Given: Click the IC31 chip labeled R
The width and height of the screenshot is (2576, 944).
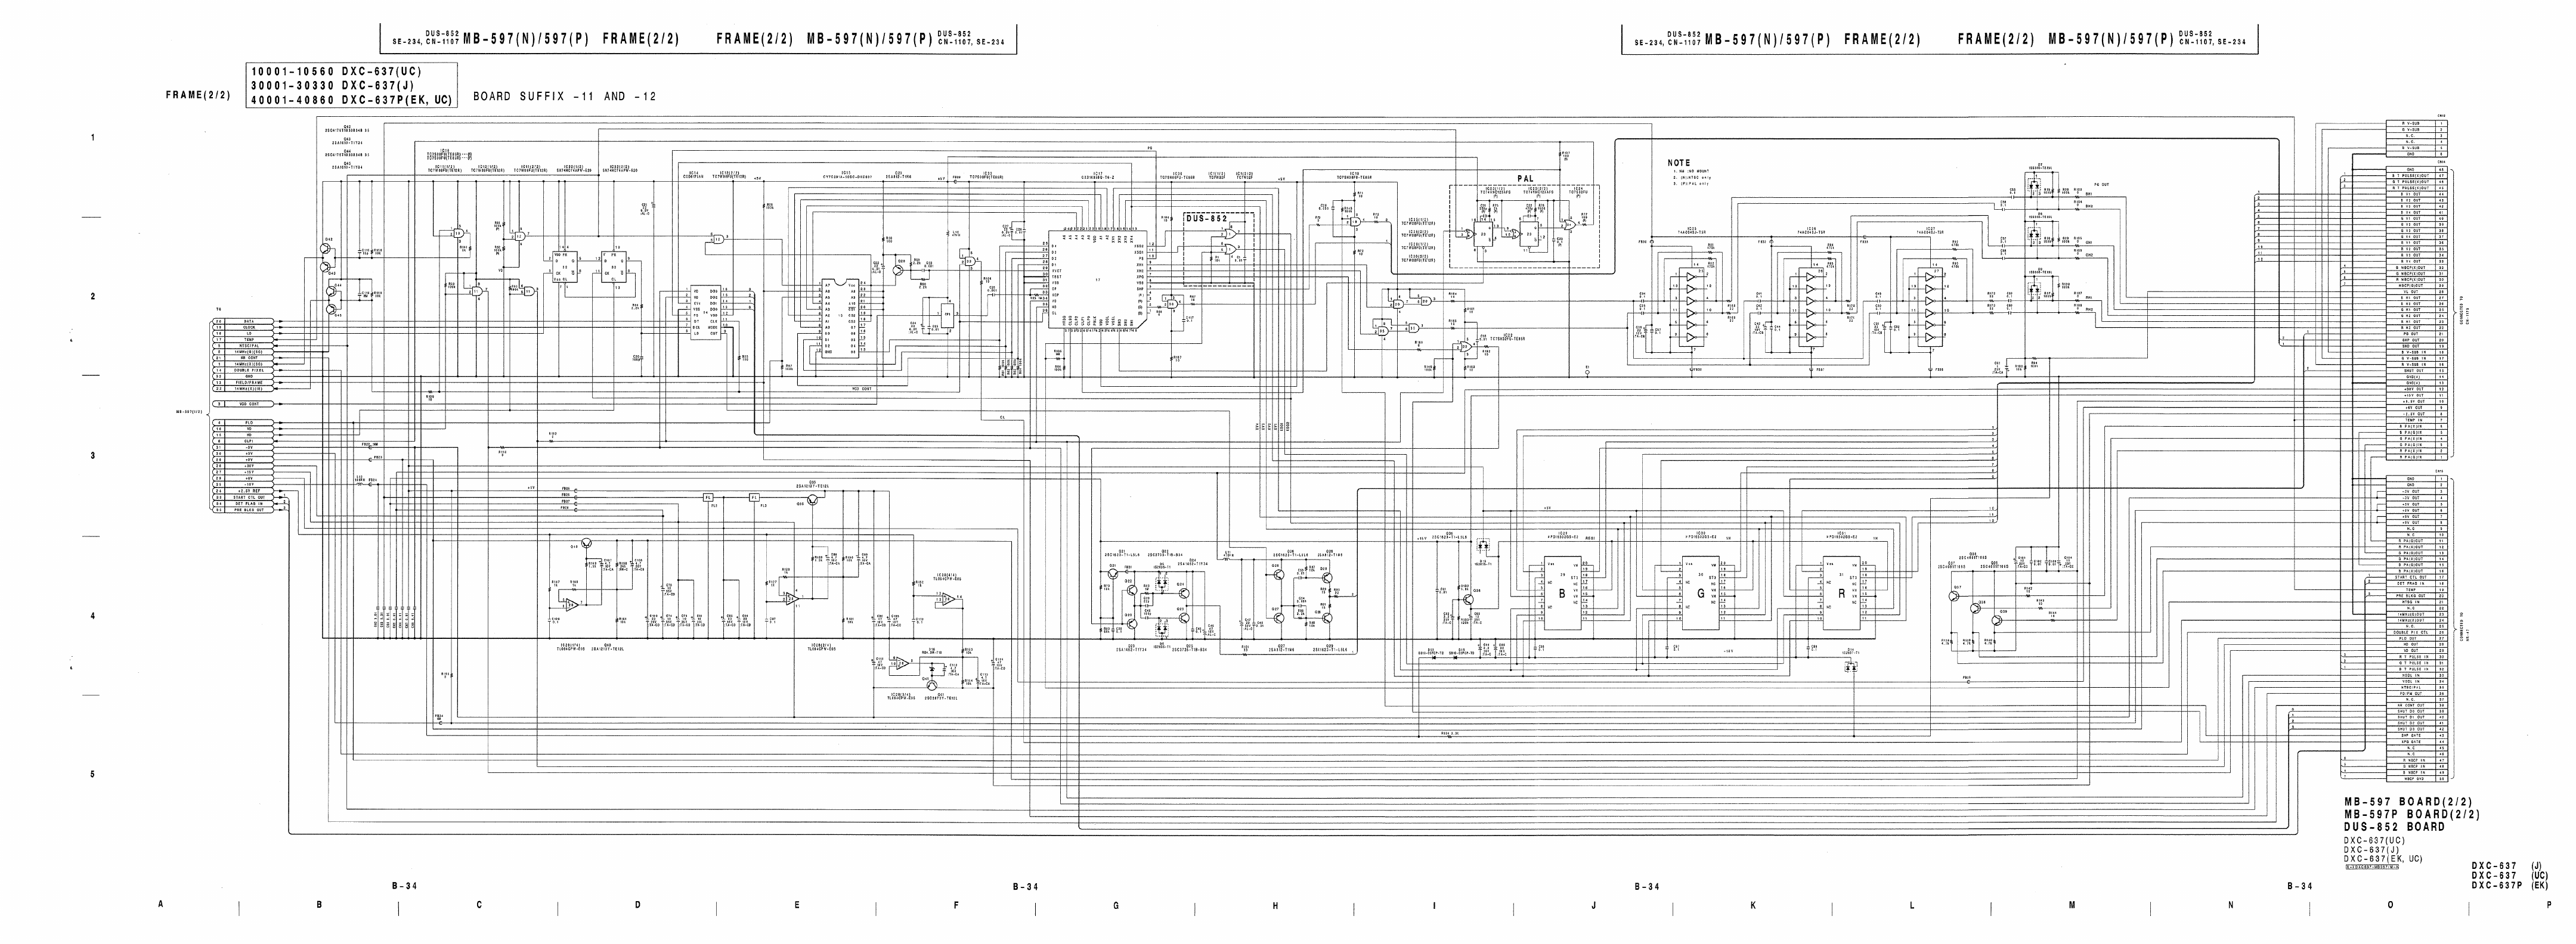Looking at the screenshot, I should tap(1841, 594).
